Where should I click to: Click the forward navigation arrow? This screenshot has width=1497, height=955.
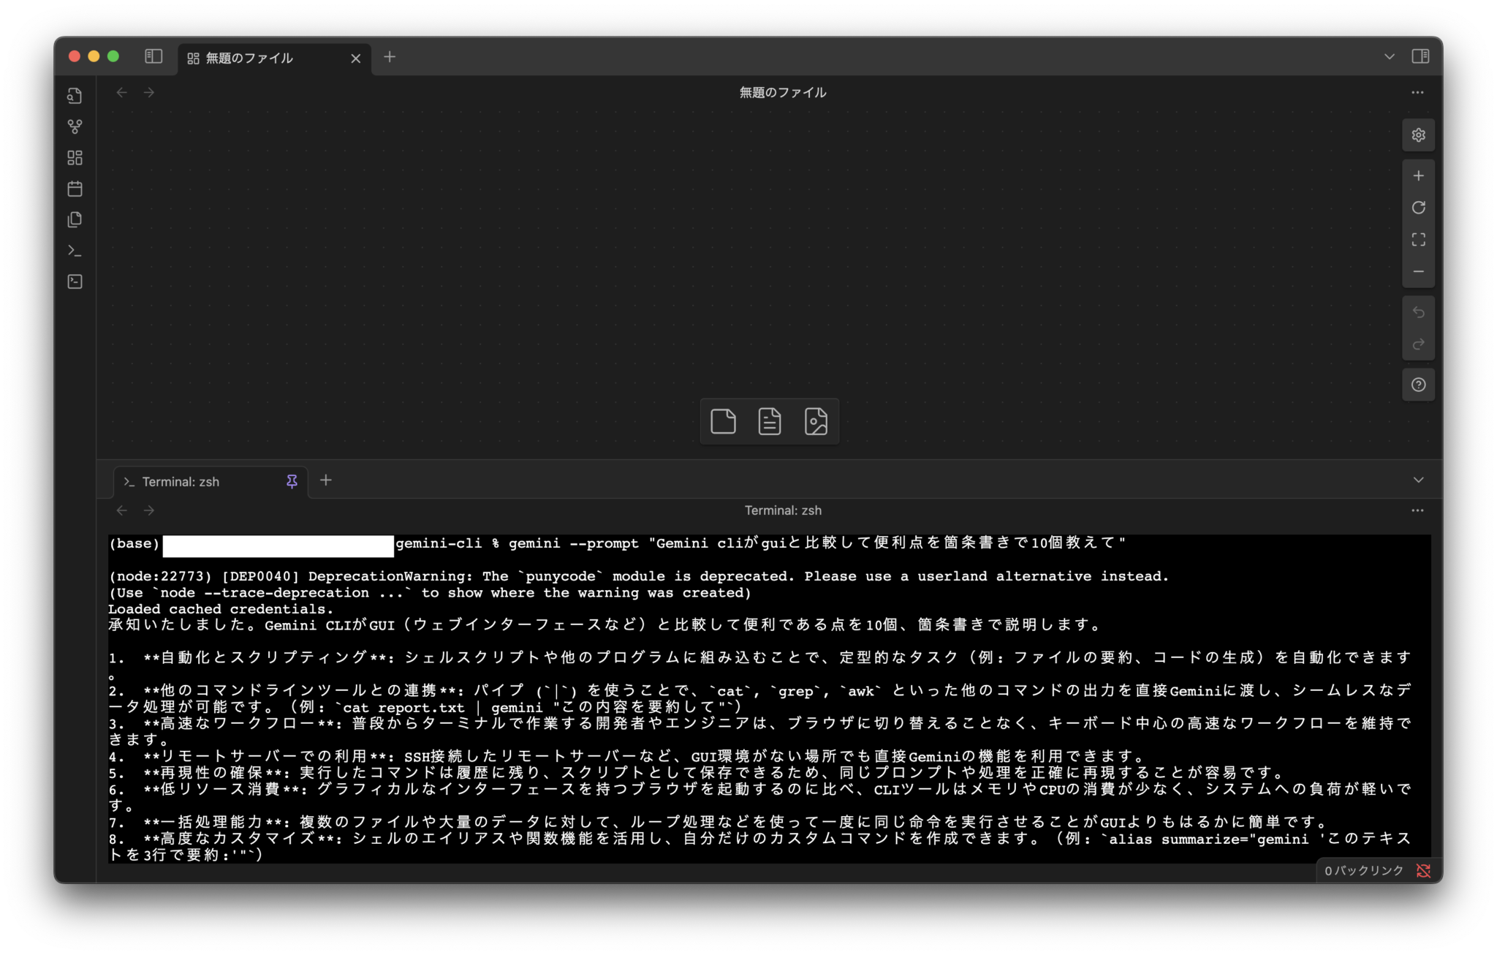149,91
